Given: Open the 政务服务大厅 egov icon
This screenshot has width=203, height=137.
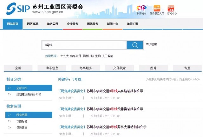Looking at the screenshot, I should [157, 8].
